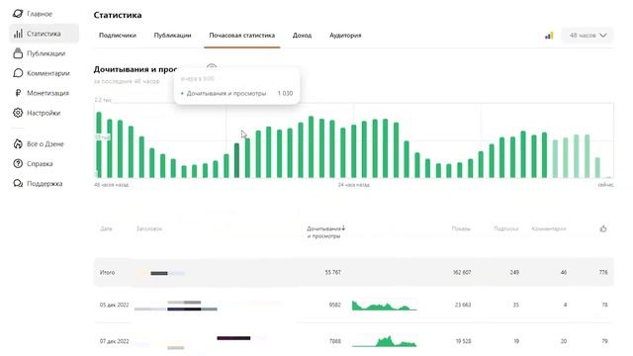
Task: Click the sparkline chart in 07 дек 2022 row
Action: [384, 341]
